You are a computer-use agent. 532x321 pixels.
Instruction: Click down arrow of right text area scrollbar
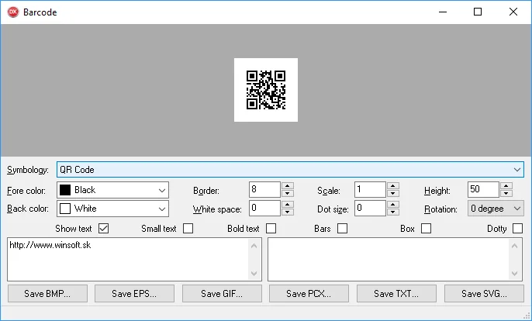click(x=515, y=273)
